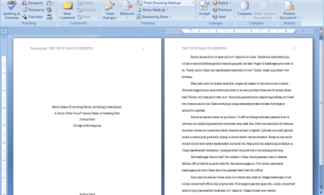Toggle the ruler view button
324x195 pixels.
click(321, 32)
